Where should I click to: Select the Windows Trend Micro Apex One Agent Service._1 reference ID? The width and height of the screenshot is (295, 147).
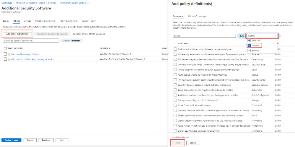click(x=123, y=59)
